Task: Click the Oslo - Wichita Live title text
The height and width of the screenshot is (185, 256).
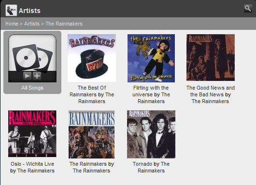Action: coord(32,167)
